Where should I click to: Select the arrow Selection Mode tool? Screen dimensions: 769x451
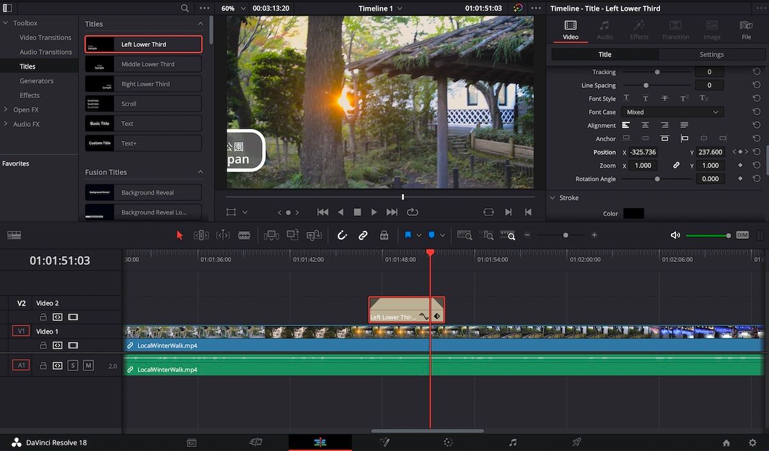tap(179, 235)
